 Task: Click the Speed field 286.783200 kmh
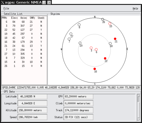pos(32,117)
